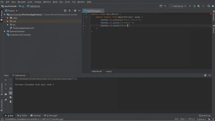Open the TODO tool window
The image size is (215, 121).
pyautogui.click(x=22, y=116)
